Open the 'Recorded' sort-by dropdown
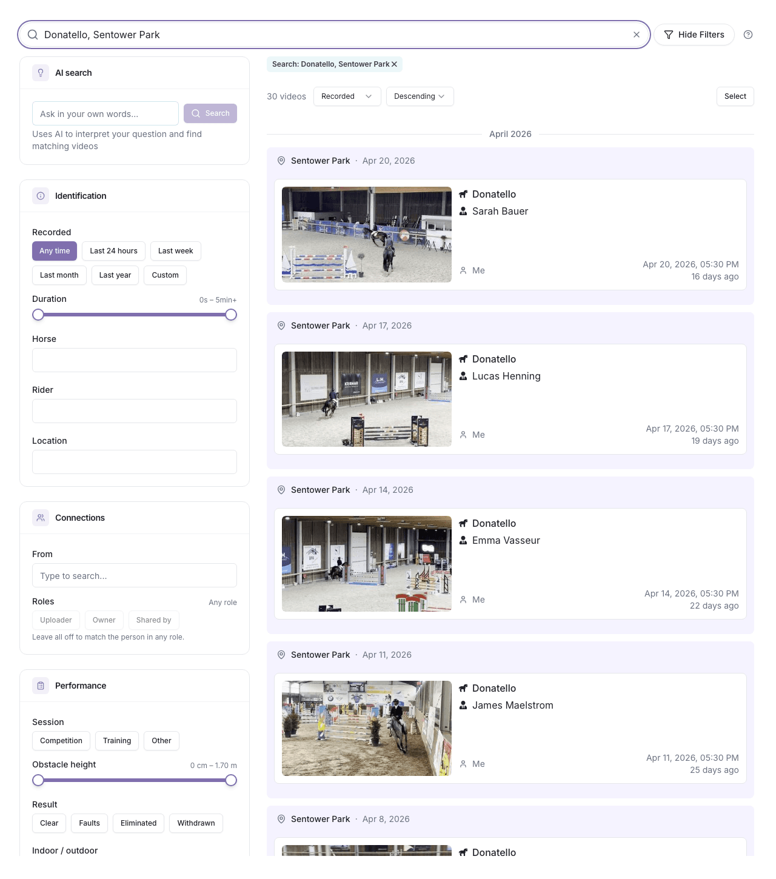Viewport: 776px width, 879px height. point(347,96)
